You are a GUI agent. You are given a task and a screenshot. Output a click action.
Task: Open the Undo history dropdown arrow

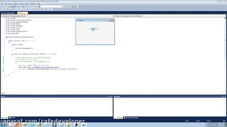click(29, 7)
